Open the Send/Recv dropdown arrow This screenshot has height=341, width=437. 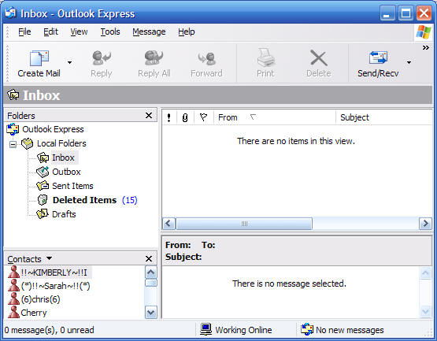[x=409, y=62]
